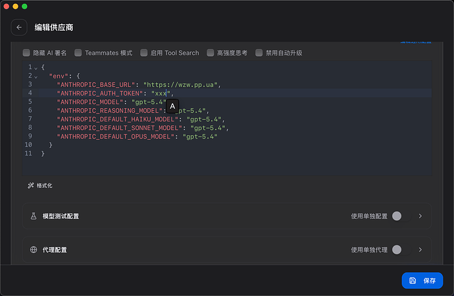Tick the 高强度思考 checkbox
The image size is (454, 296).
(210, 53)
